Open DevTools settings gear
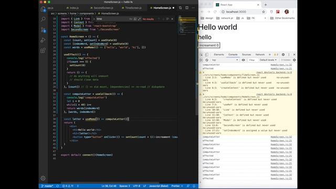The height and width of the screenshot is (189, 336). [x=283, y=55]
